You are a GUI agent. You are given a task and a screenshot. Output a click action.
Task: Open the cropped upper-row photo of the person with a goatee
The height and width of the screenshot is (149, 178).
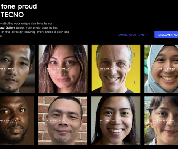pyautogui.click(x=17, y=69)
